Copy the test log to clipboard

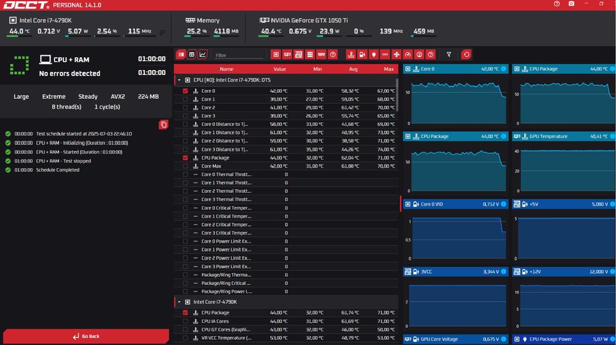point(164,125)
